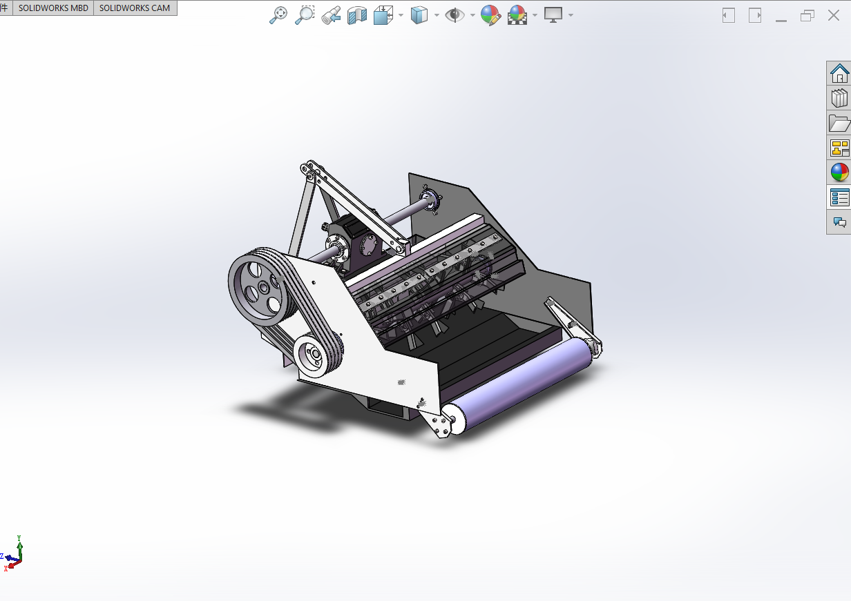Open the View Palette pane
The height and width of the screenshot is (601, 851).
(x=839, y=148)
